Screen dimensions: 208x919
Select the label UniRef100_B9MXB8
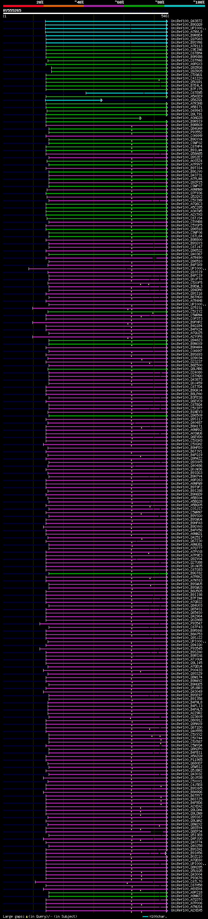pyautogui.click(x=187, y=57)
